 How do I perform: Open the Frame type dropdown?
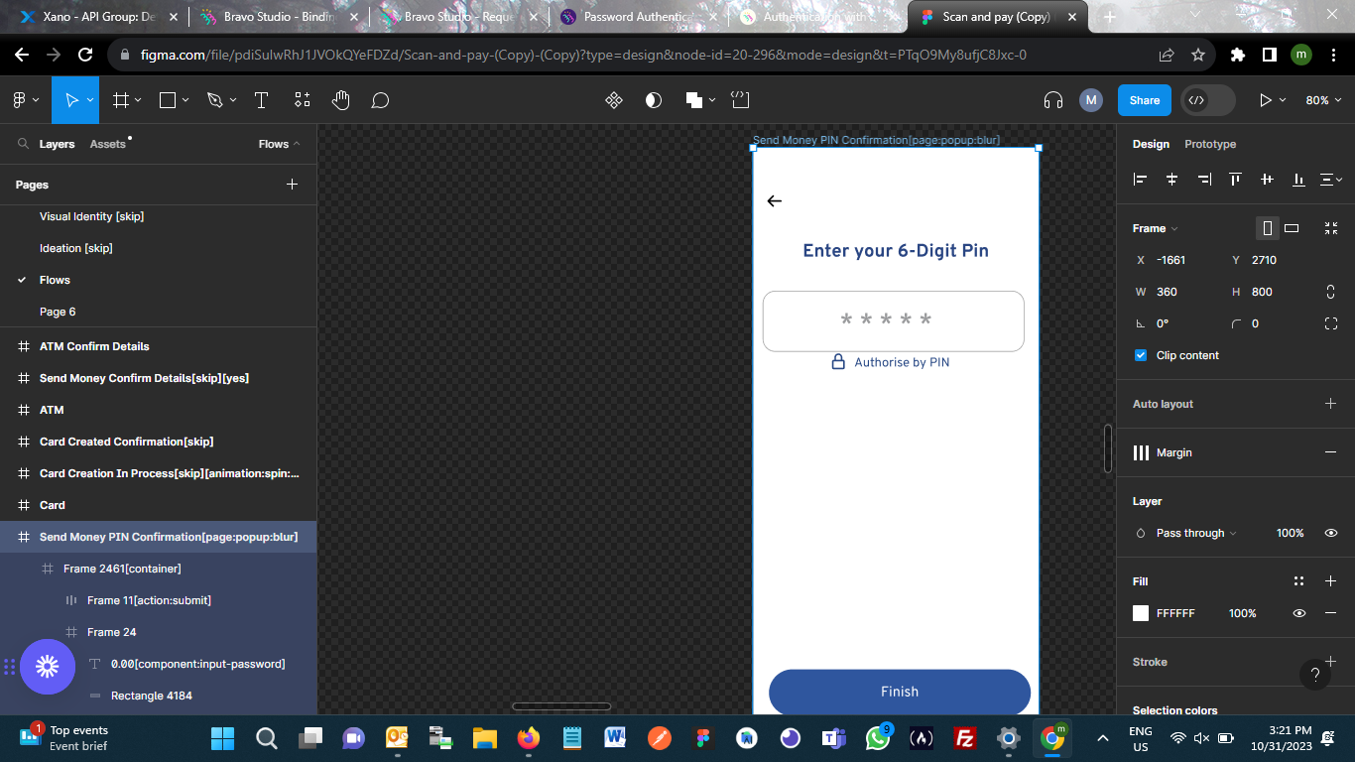click(x=1156, y=228)
